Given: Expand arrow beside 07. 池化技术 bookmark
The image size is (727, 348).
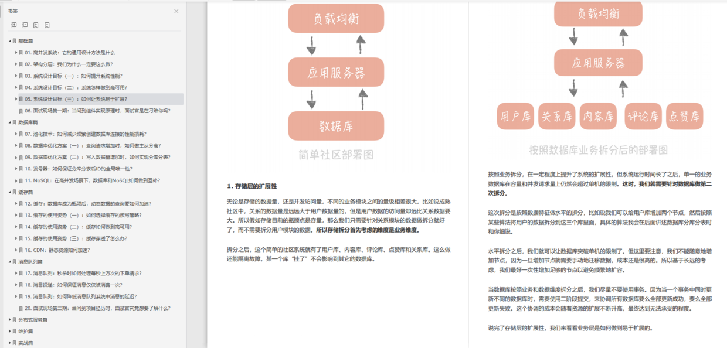Looking at the screenshot, I should 16,134.
